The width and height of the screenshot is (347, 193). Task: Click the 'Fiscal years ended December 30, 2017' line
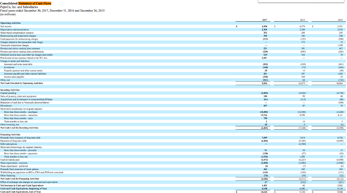pos(52,10)
